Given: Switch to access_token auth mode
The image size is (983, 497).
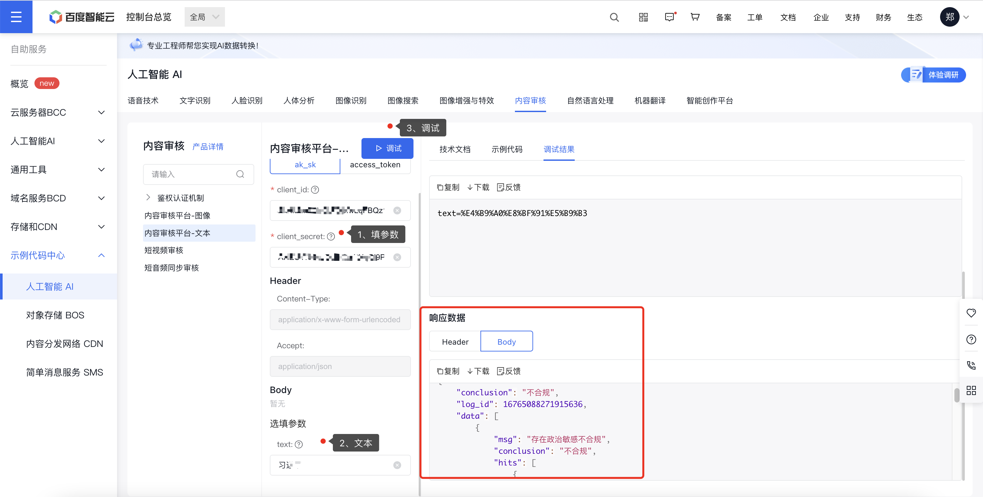Looking at the screenshot, I should click(x=375, y=165).
